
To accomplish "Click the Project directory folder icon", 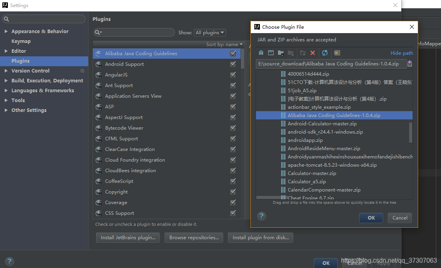I will point(281,53).
